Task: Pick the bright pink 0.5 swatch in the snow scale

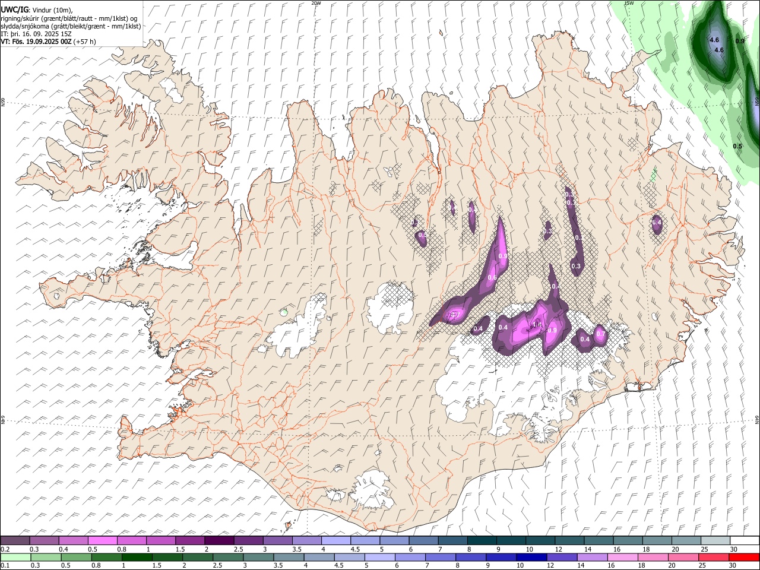Action: click(102, 540)
